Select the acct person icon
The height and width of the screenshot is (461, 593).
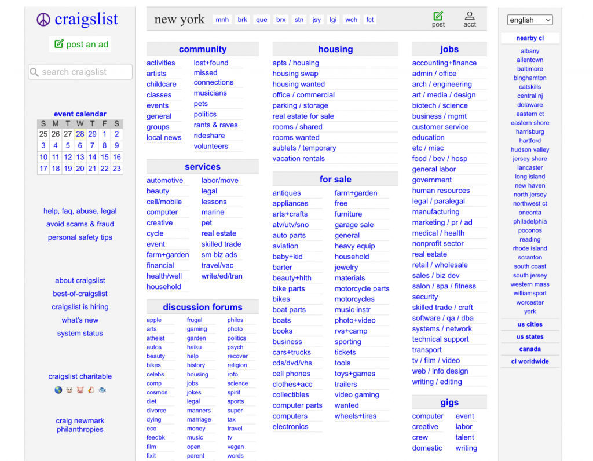click(x=470, y=16)
